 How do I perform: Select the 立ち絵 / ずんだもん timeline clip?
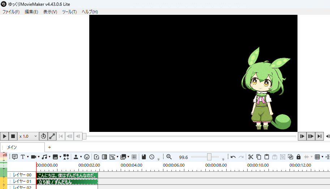click(67, 182)
